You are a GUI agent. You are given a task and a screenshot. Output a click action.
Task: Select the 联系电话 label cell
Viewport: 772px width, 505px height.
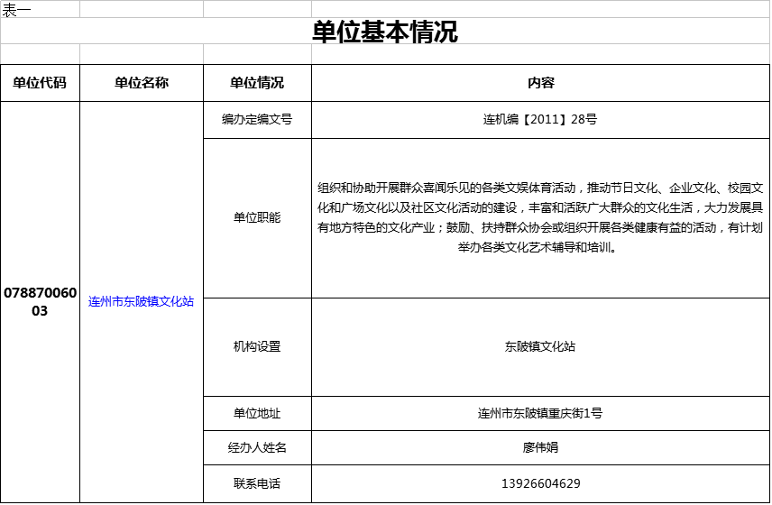click(x=258, y=484)
